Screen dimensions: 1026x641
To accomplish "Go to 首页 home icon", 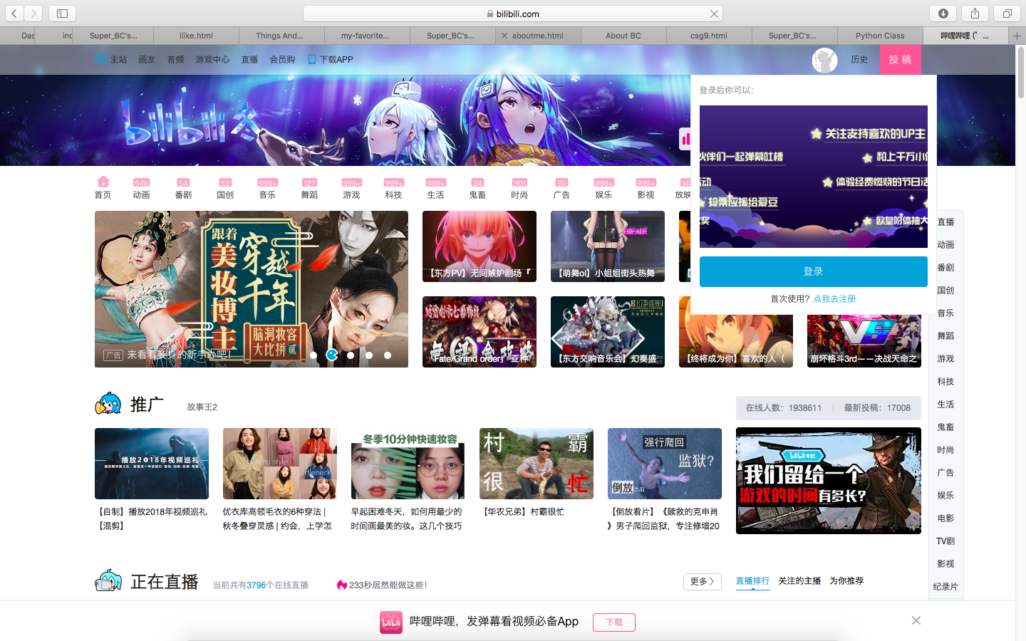I will click(103, 188).
